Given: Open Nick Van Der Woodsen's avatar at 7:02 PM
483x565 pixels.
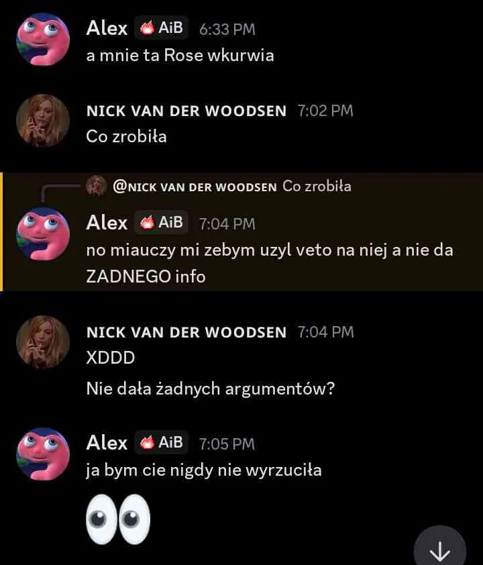Looking at the screenshot, I should pos(43,121).
